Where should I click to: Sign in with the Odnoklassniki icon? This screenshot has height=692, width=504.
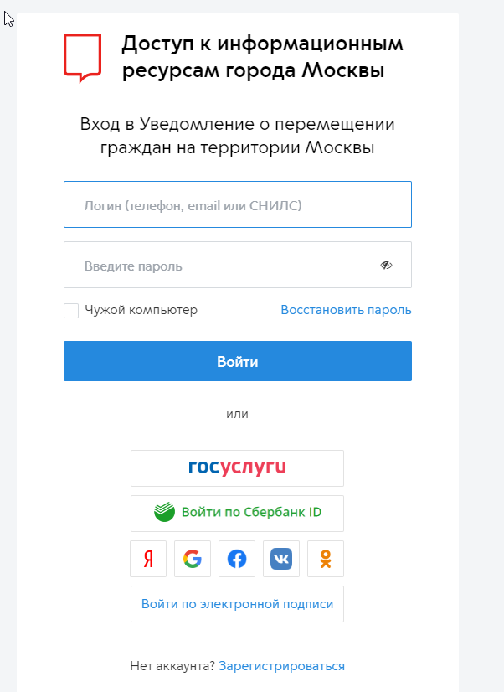pyautogui.click(x=326, y=559)
